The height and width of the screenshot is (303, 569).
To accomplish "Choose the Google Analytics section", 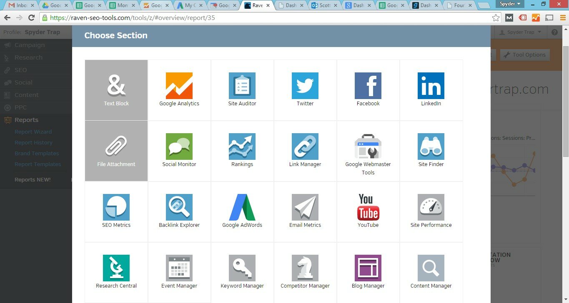I will [179, 90].
